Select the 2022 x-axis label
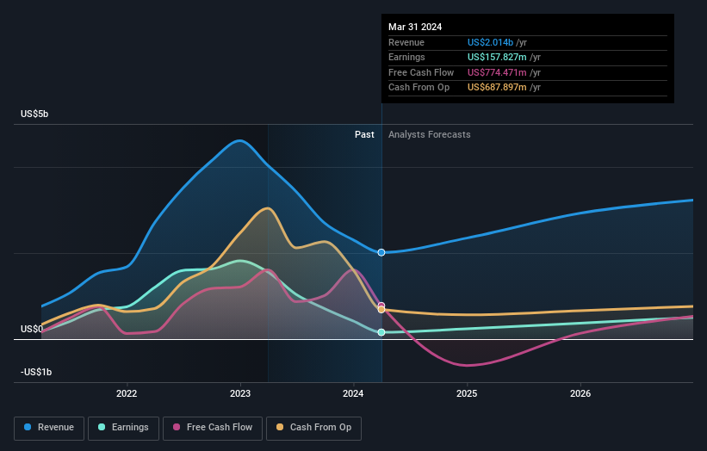Image resolution: width=707 pixels, height=451 pixels. click(127, 393)
